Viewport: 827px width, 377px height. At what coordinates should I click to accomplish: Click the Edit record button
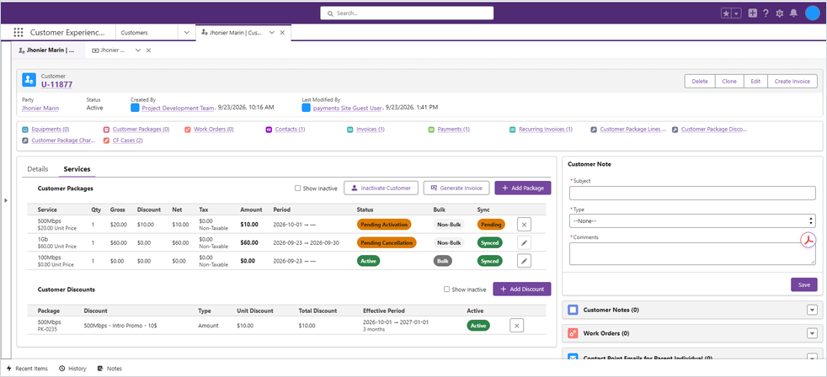tap(755, 81)
